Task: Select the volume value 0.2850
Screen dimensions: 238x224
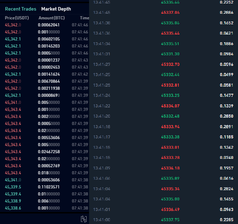Action: click(x=226, y=116)
